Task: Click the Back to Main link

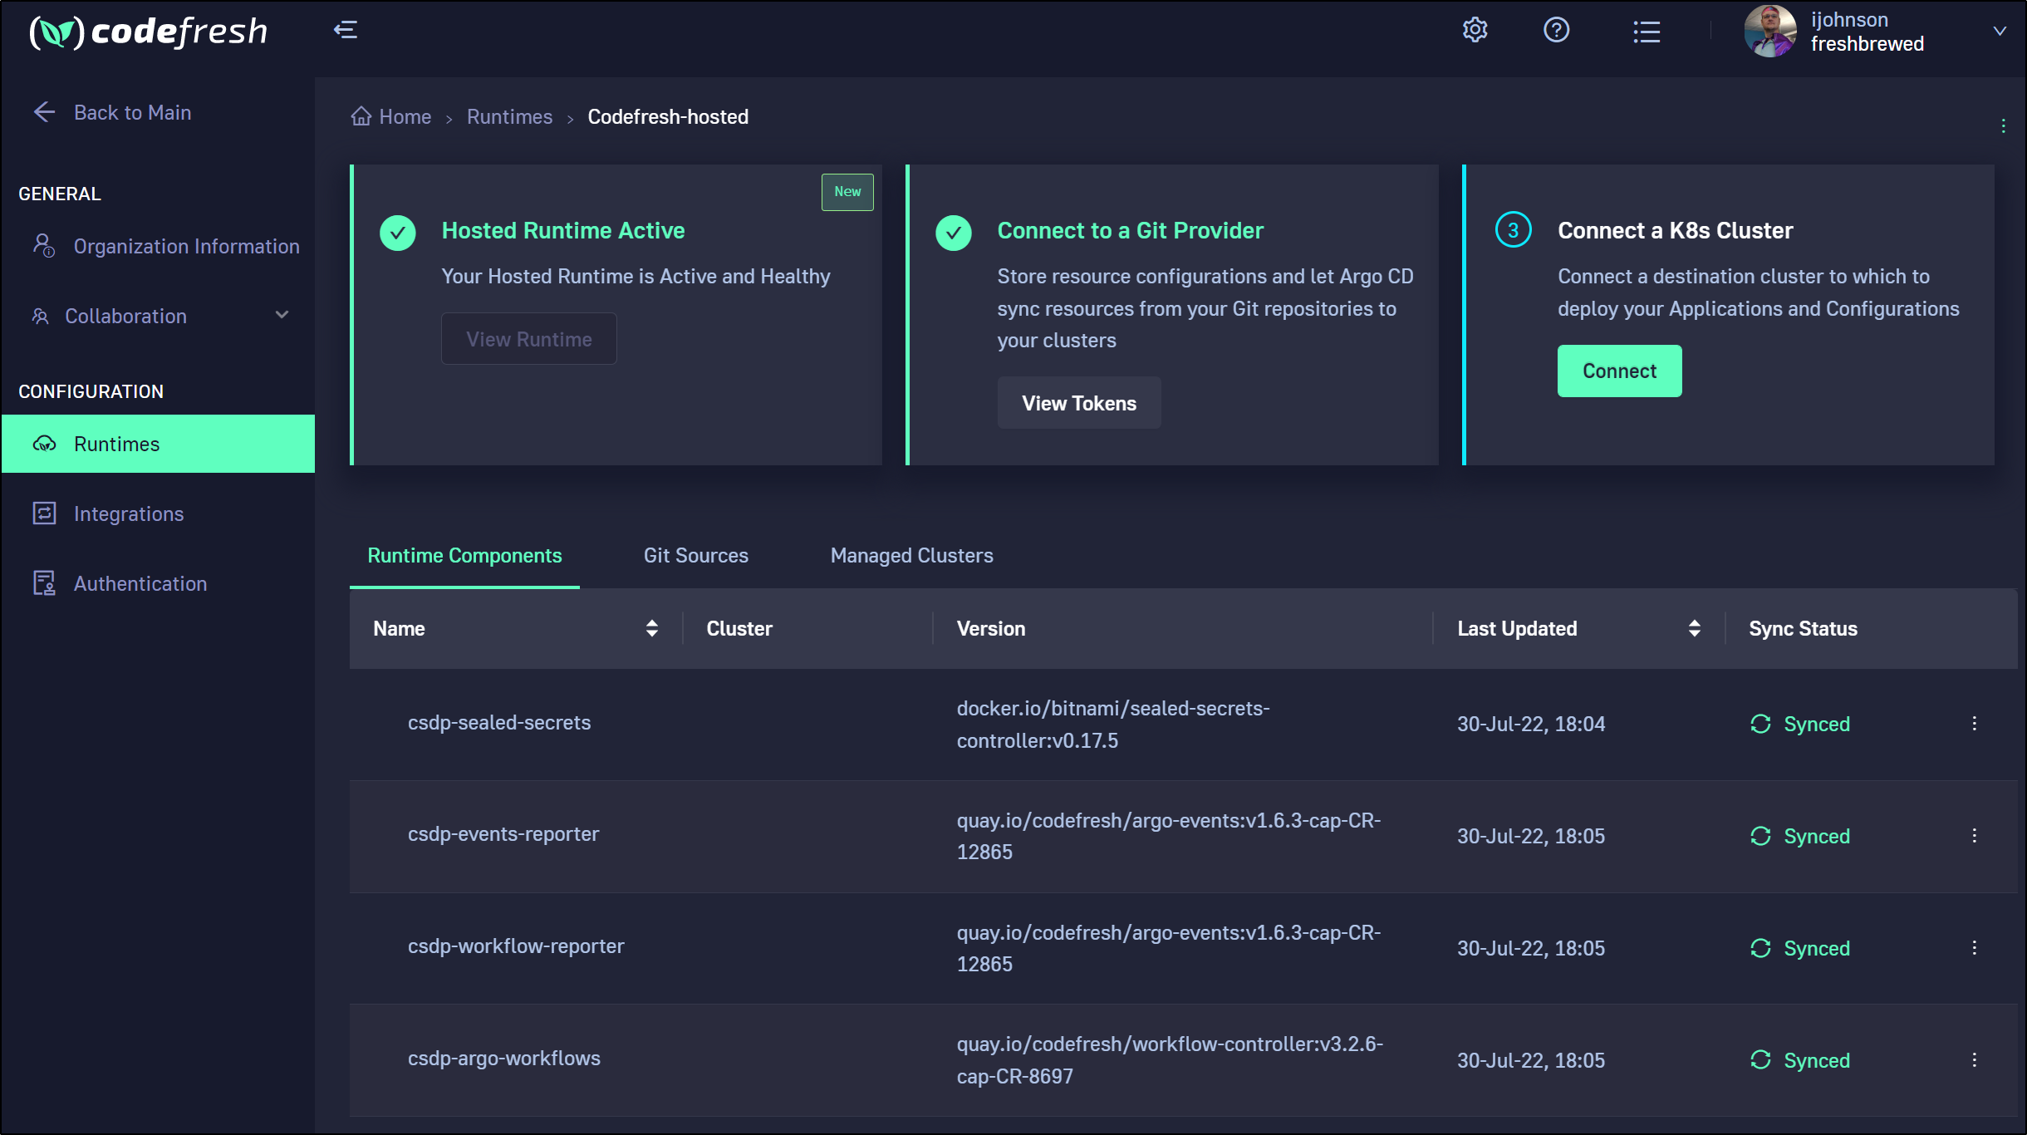Action: pyautogui.click(x=132, y=112)
